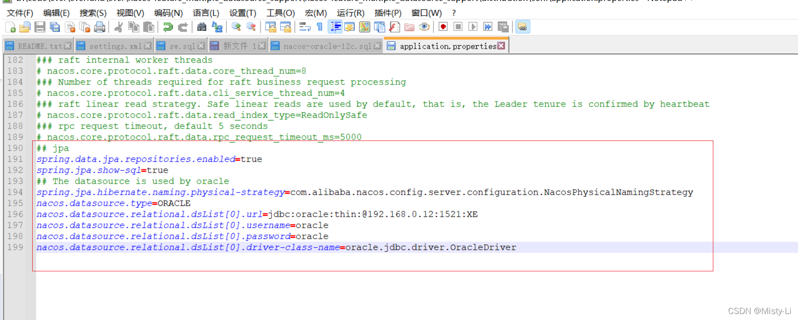Click the last toolbar folder plugin icon
This screenshot has height=320, width=798.
[522, 27]
